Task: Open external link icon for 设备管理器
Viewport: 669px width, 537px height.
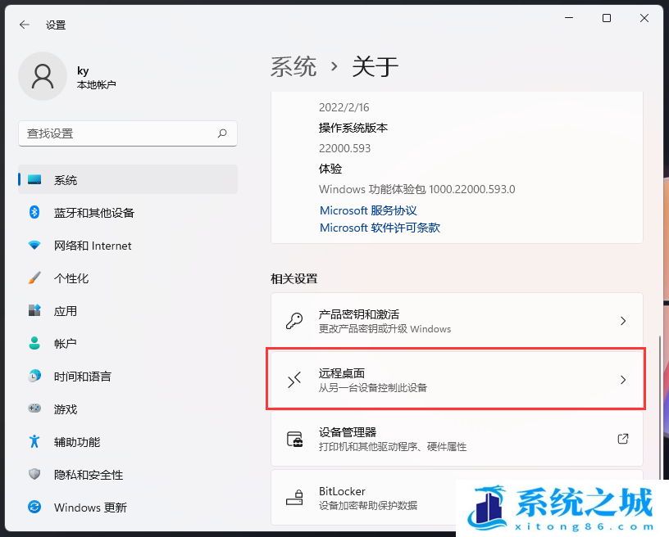Action: 623,439
